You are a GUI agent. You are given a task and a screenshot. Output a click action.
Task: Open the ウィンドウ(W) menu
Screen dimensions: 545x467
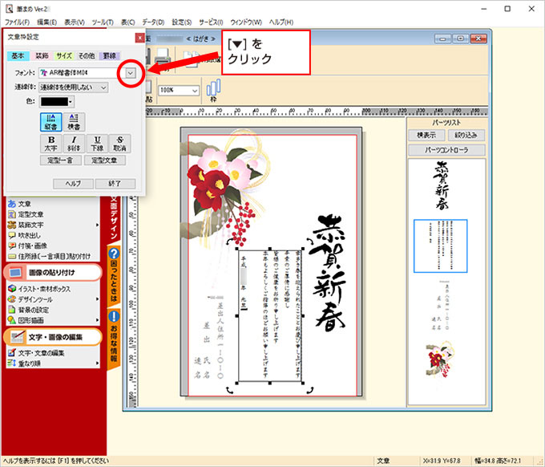(x=246, y=22)
